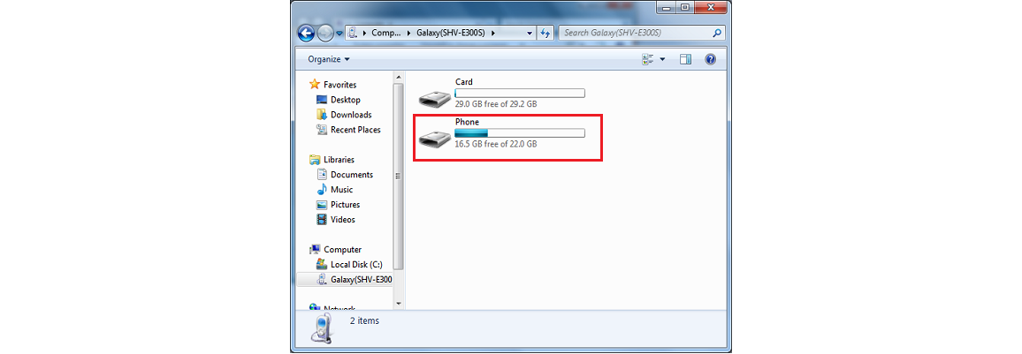Click the Card storage name label

[x=464, y=82]
